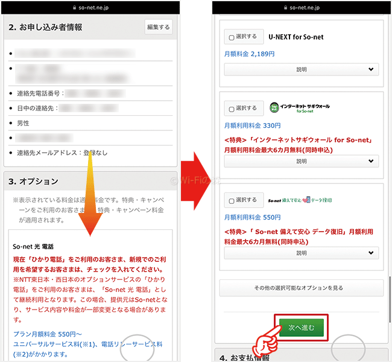Click the ユニバーサルサービス料 note text
This screenshot has width=392, height=362.
click(88, 349)
